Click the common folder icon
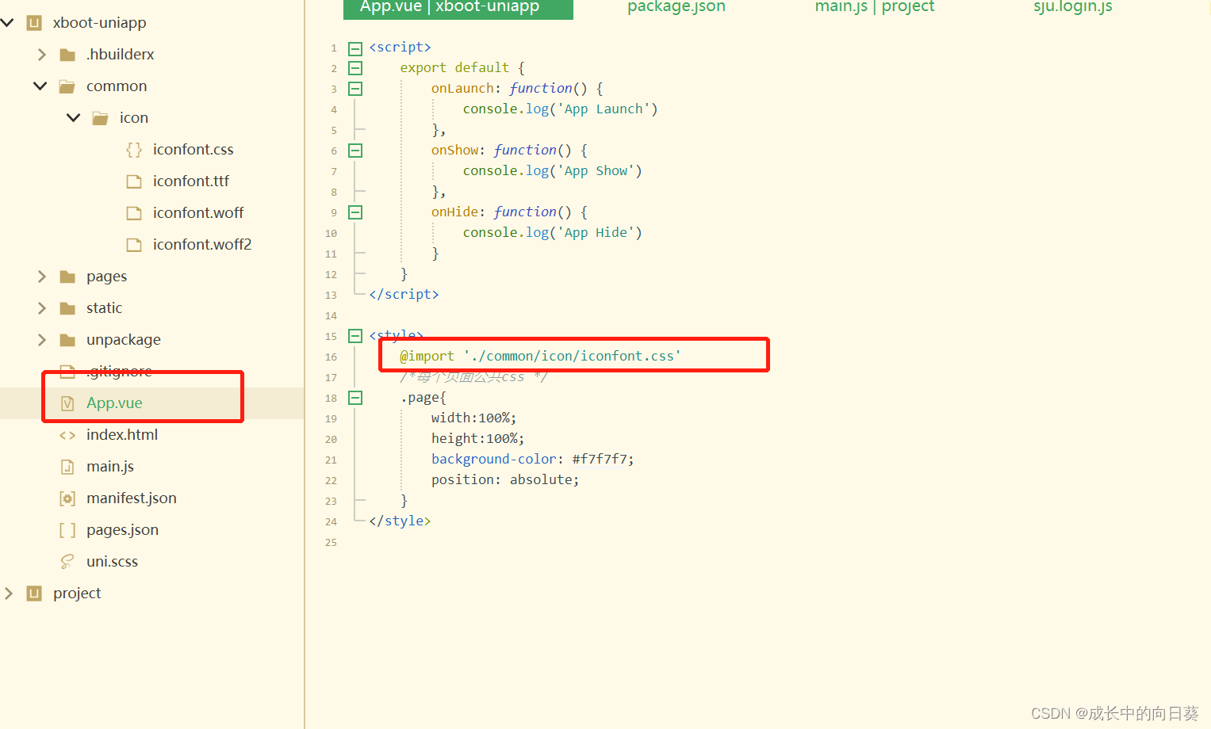Viewport: 1211px width, 729px height. click(x=67, y=86)
